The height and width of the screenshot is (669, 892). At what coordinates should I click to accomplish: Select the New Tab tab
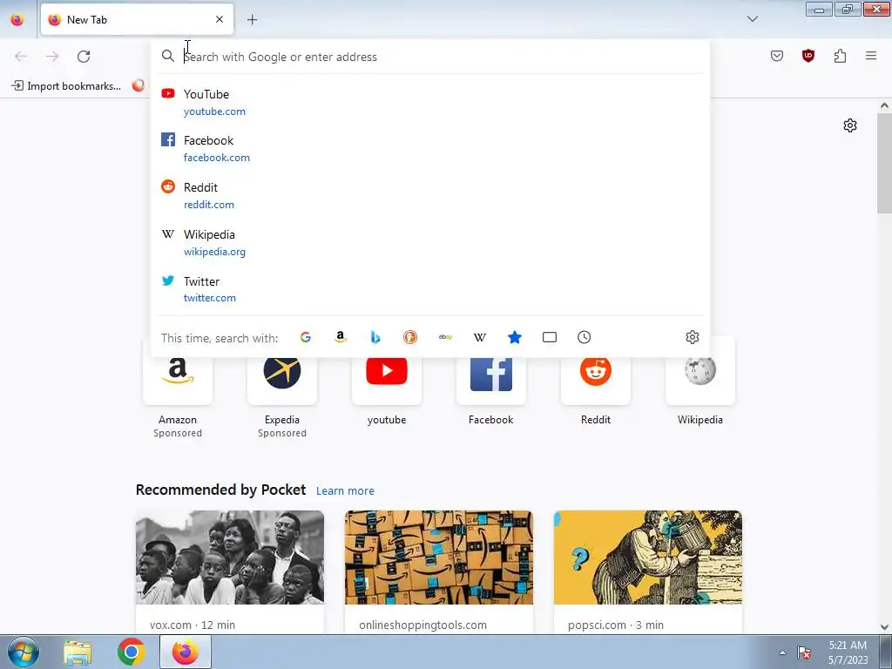[x=137, y=19]
